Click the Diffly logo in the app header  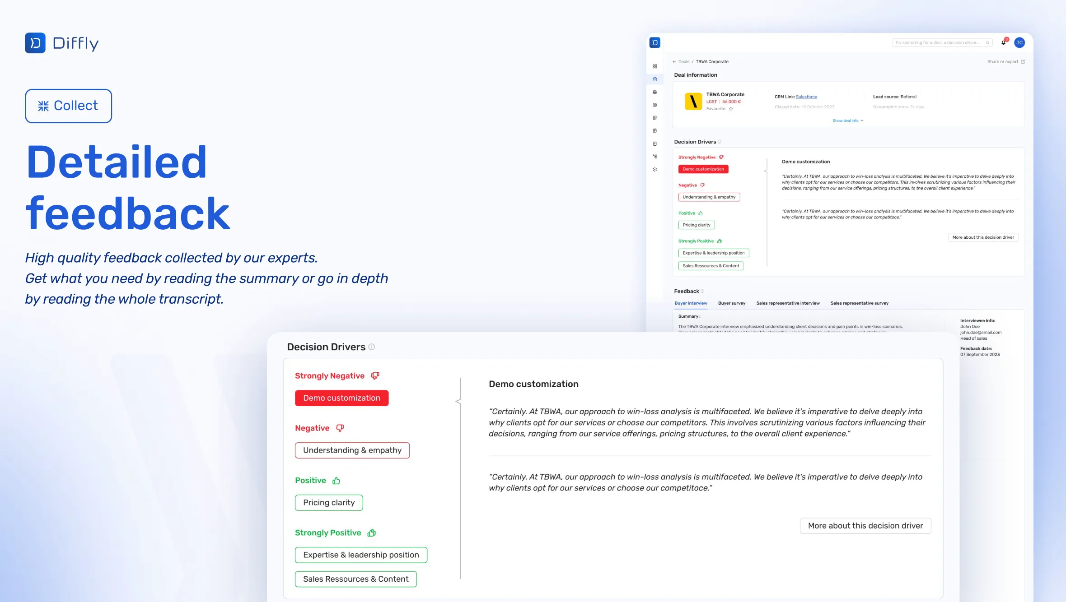[655, 42]
